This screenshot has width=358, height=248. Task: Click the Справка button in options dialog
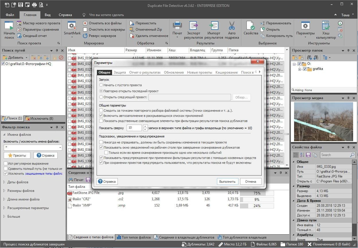pyautogui.click(x=107, y=181)
